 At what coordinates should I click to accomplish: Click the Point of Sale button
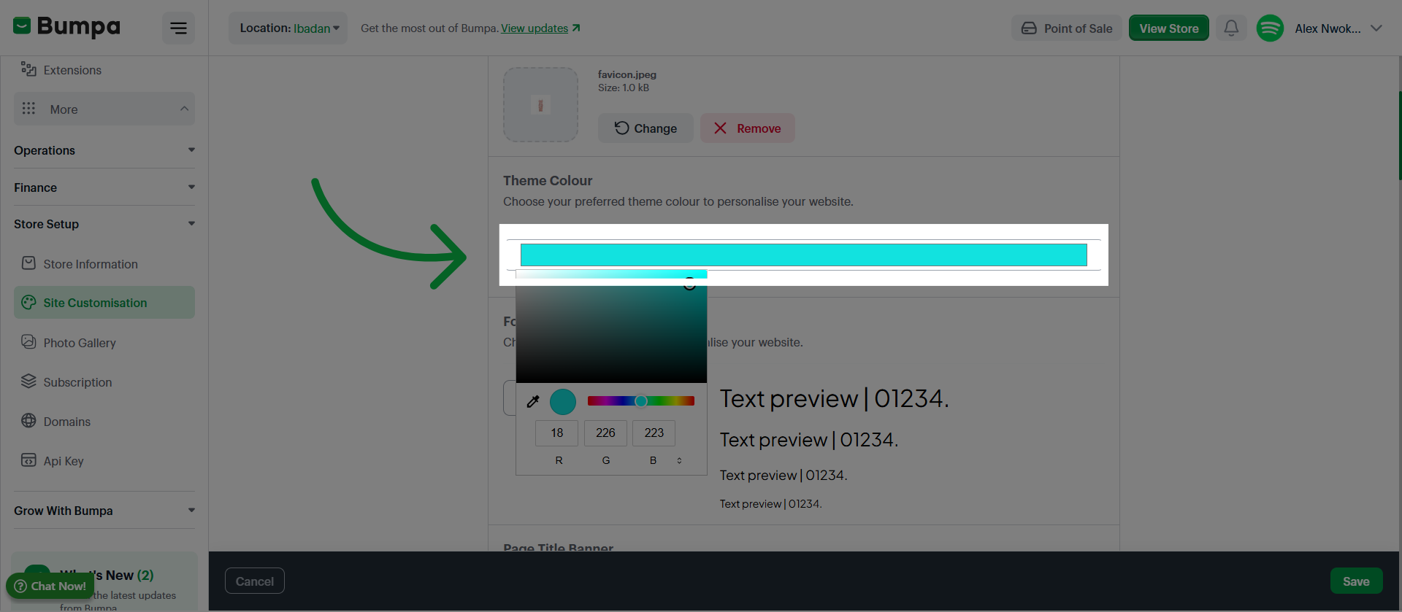tap(1067, 28)
